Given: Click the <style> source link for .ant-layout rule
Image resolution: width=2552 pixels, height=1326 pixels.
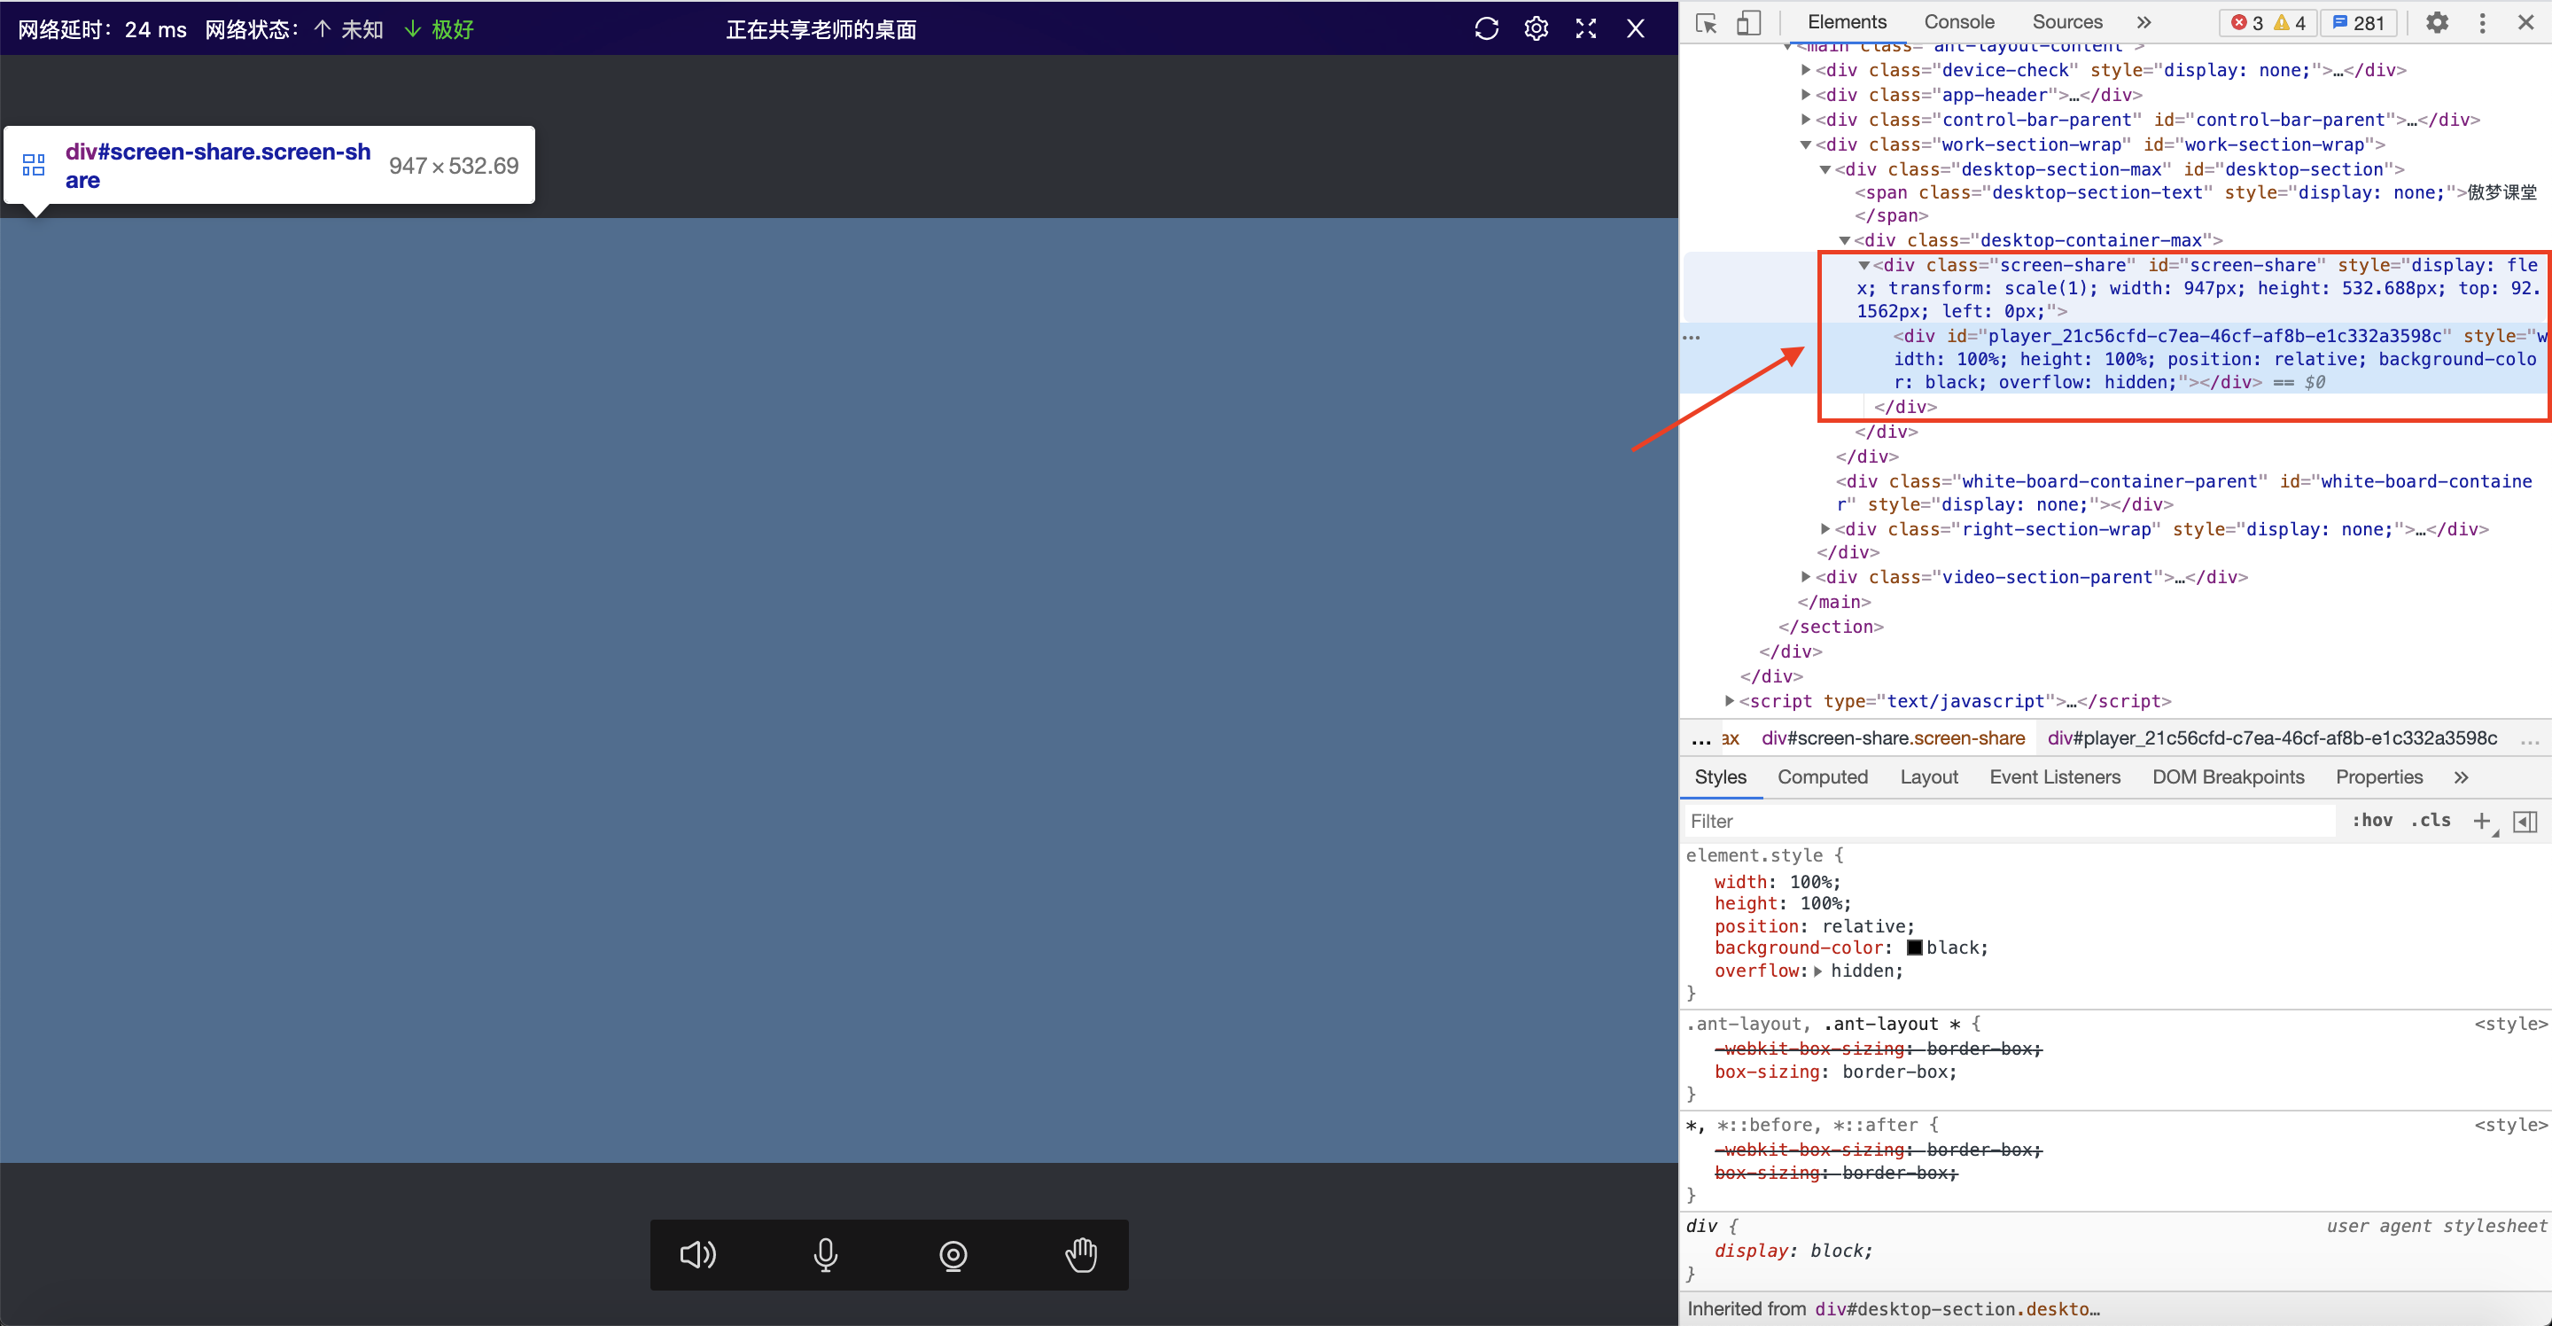Looking at the screenshot, I should click(x=2509, y=1024).
